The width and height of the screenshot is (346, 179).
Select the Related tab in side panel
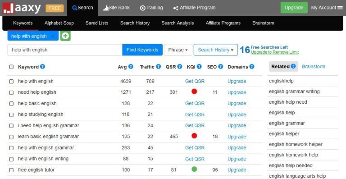pyautogui.click(x=283, y=66)
